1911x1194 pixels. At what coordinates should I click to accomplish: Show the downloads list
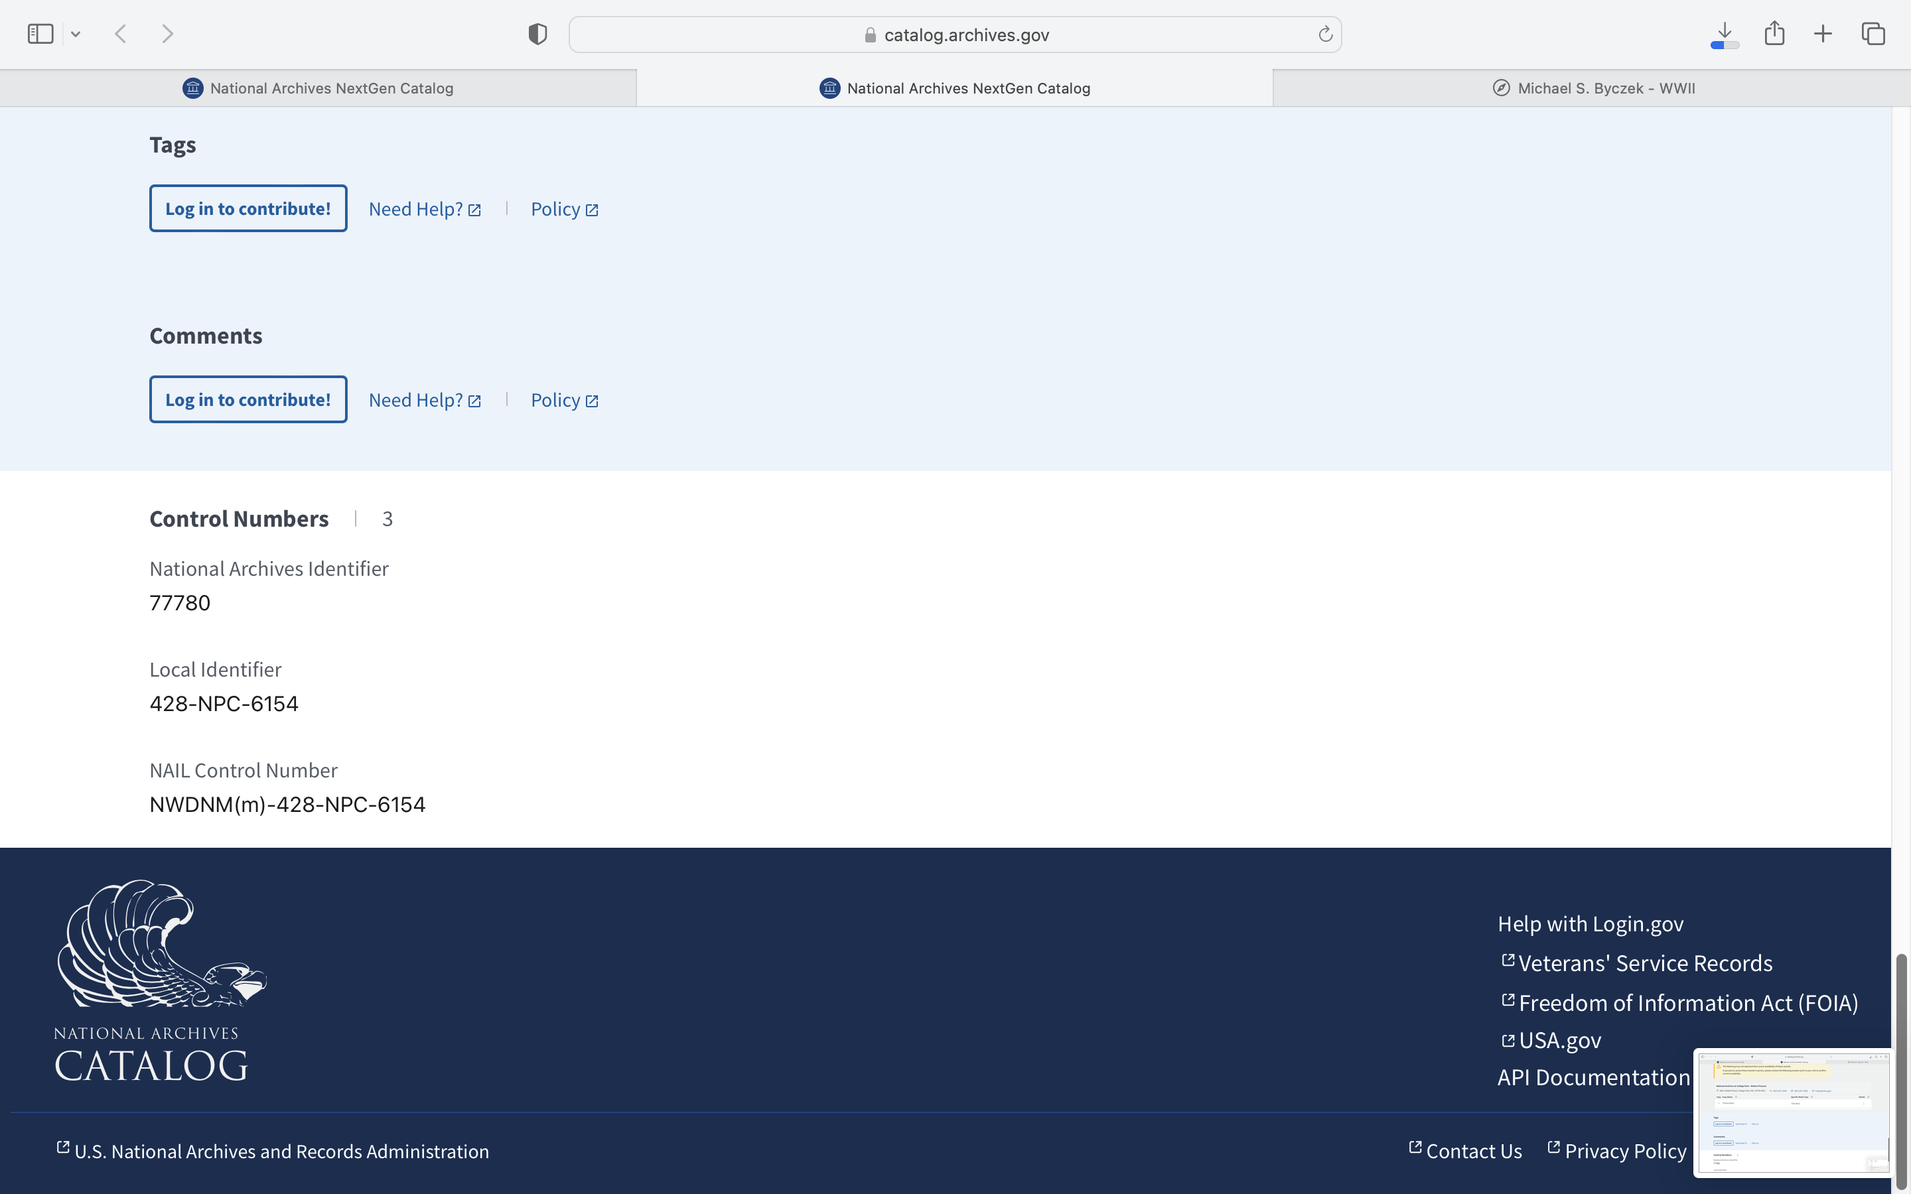(x=1725, y=34)
